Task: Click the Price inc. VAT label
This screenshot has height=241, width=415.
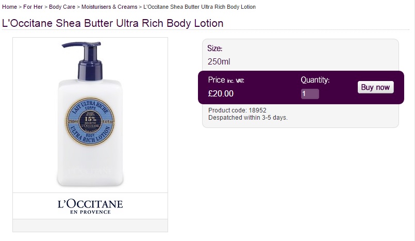Action: (226, 80)
